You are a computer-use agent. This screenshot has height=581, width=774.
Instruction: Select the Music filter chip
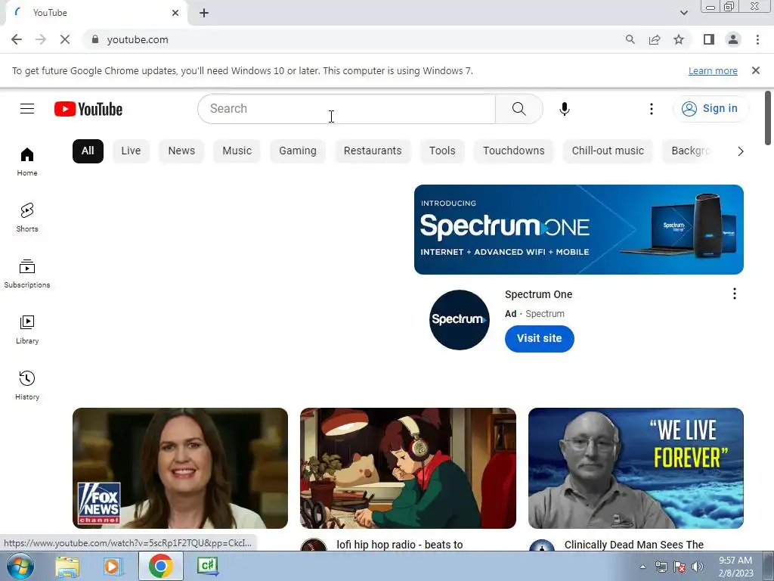(x=237, y=151)
